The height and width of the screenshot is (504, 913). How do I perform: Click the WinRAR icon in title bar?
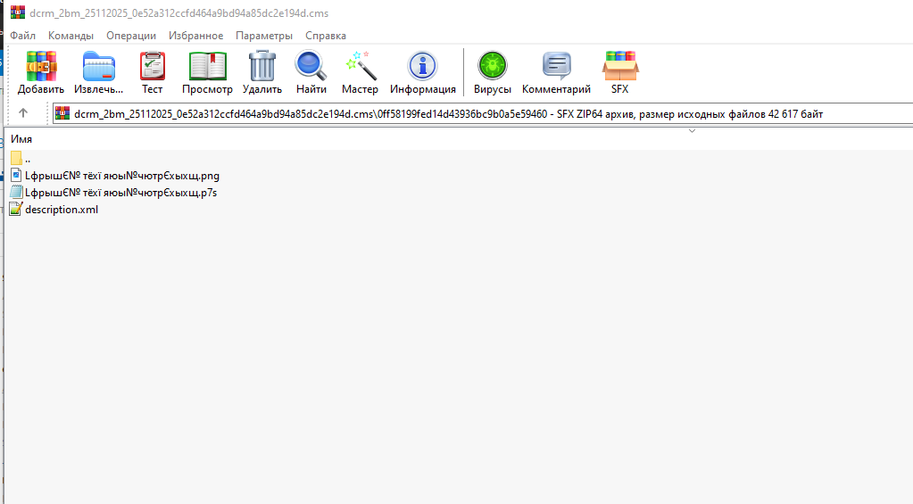tap(18, 12)
